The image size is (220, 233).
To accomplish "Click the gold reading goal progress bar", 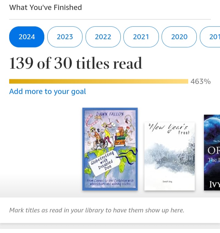I will coord(98,81).
